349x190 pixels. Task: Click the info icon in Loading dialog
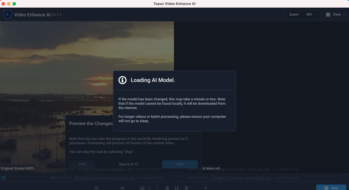click(122, 80)
